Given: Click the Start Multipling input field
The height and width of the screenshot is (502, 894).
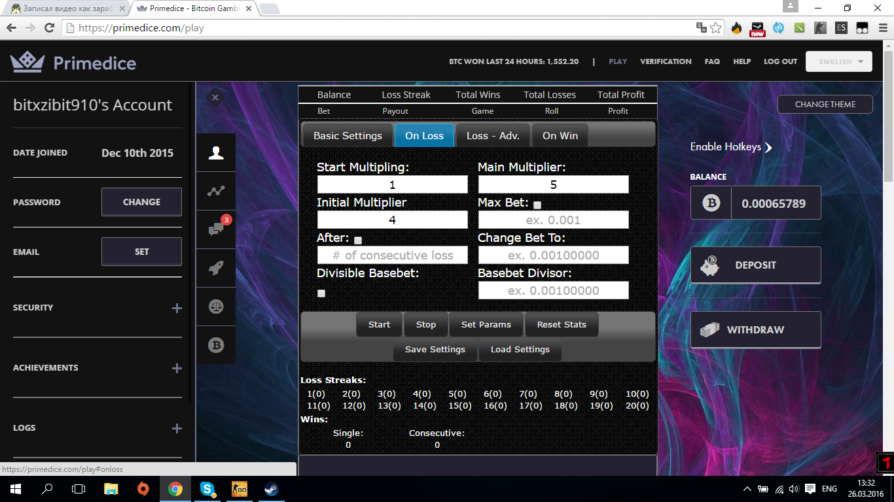Looking at the screenshot, I should (x=393, y=184).
